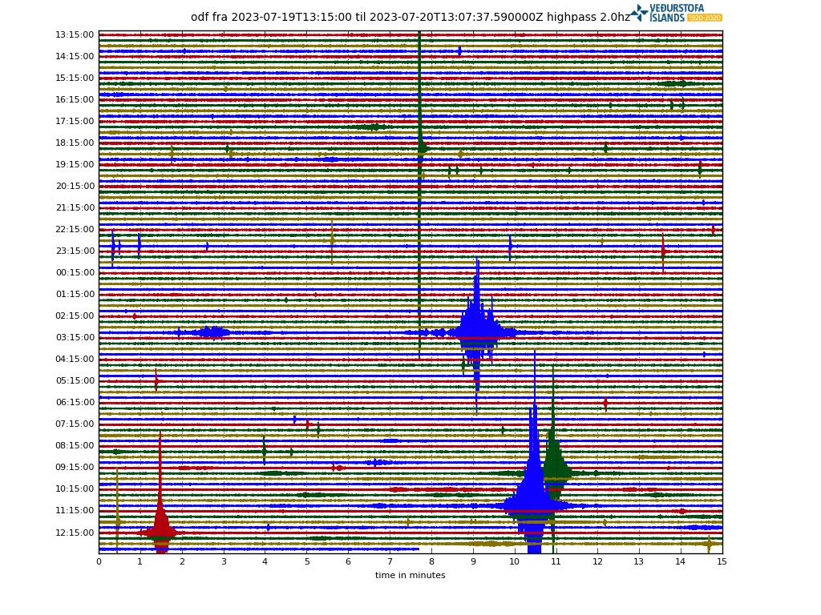
Task: Click the 07:15:00 row label
Action: [x=75, y=424]
